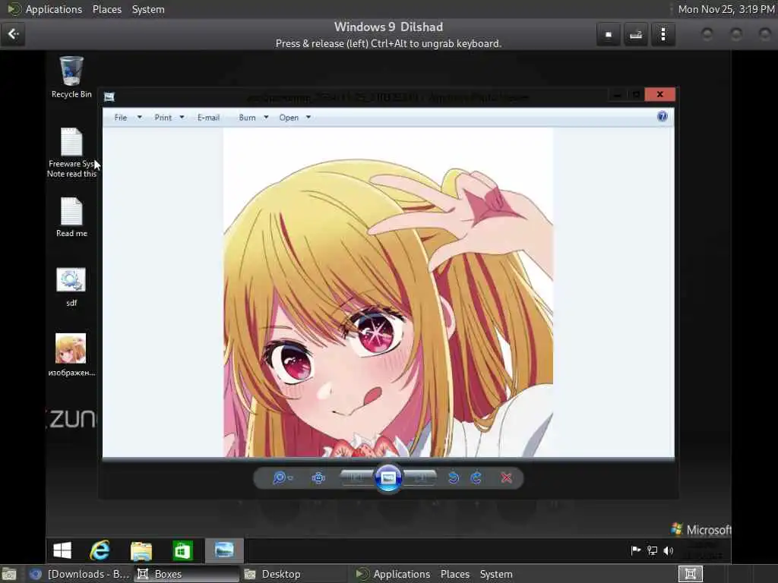
Task: Click the Actual size fit button
Action: tap(318, 478)
